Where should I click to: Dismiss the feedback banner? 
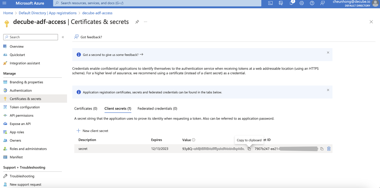click(x=328, y=53)
